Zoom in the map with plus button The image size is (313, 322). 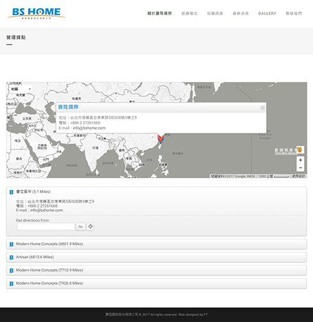pos(301,160)
